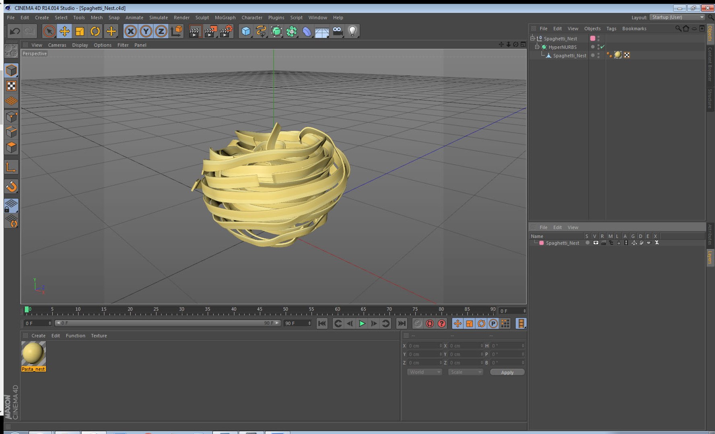The height and width of the screenshot is (434, 715).
Task: Open the deformer objects palette
Action: [x=307, y=31]
